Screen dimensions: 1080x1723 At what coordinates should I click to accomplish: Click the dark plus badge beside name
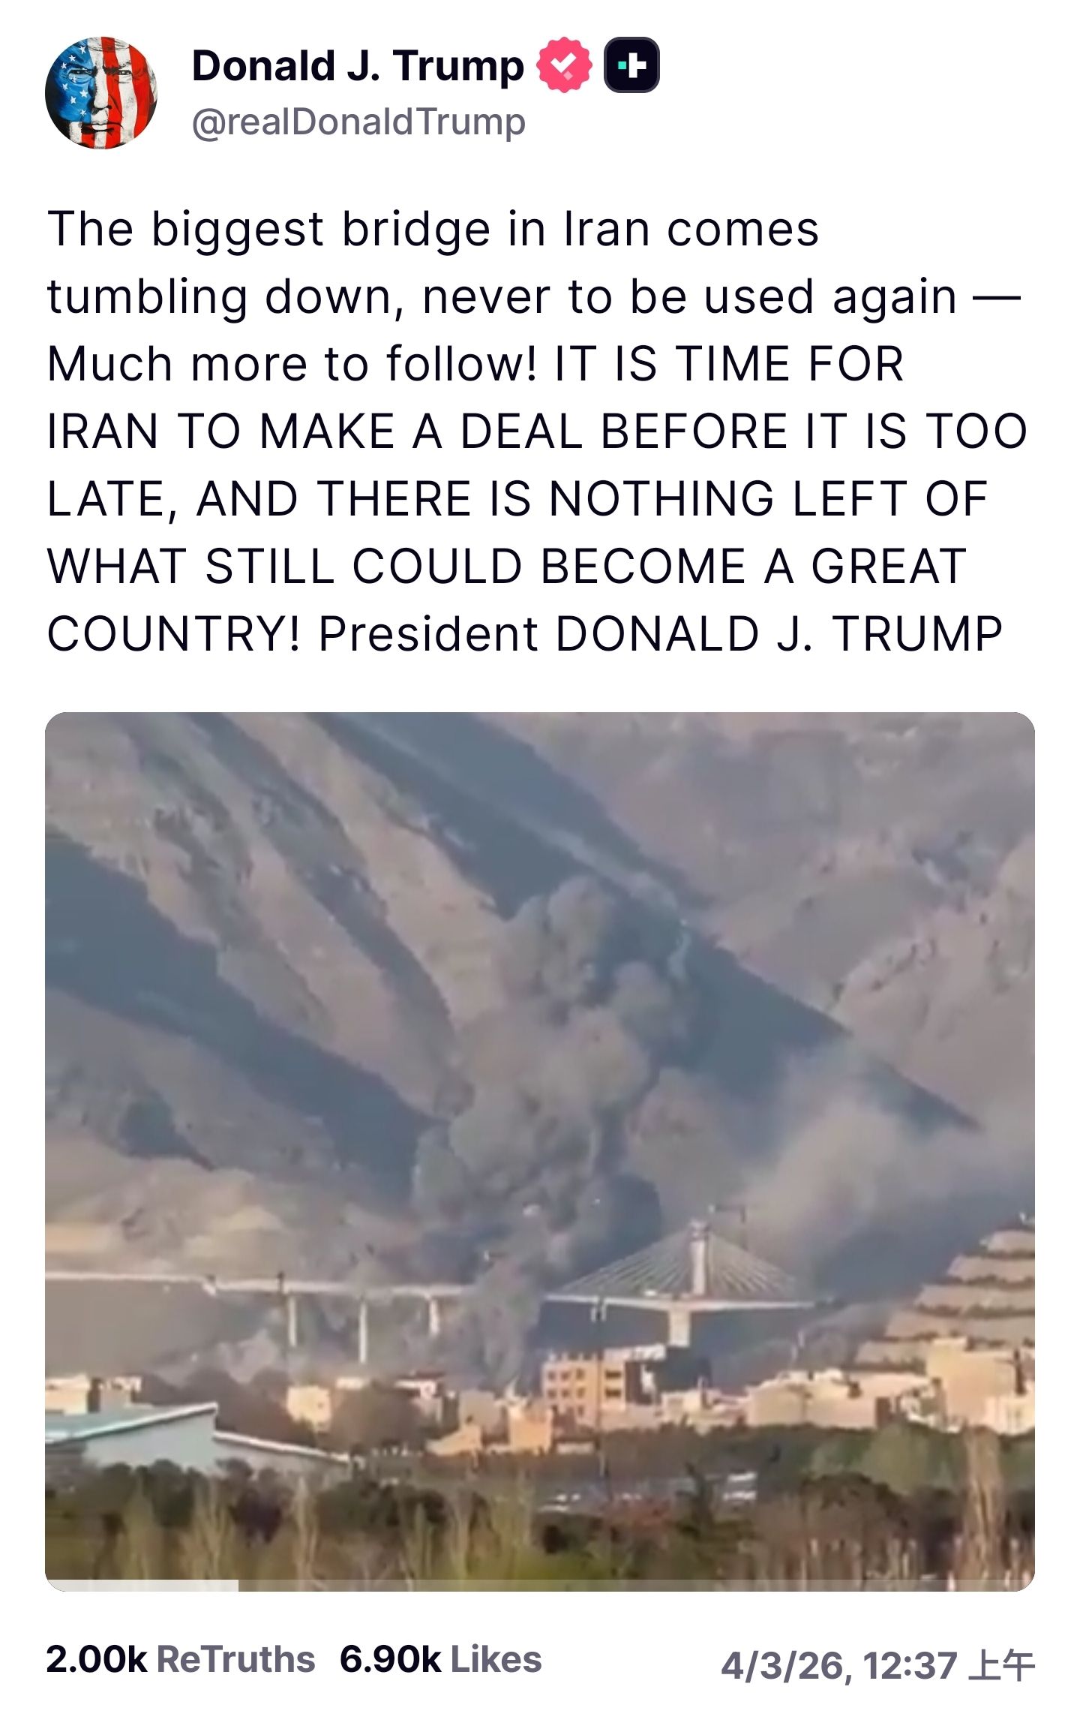click(631, 65)
